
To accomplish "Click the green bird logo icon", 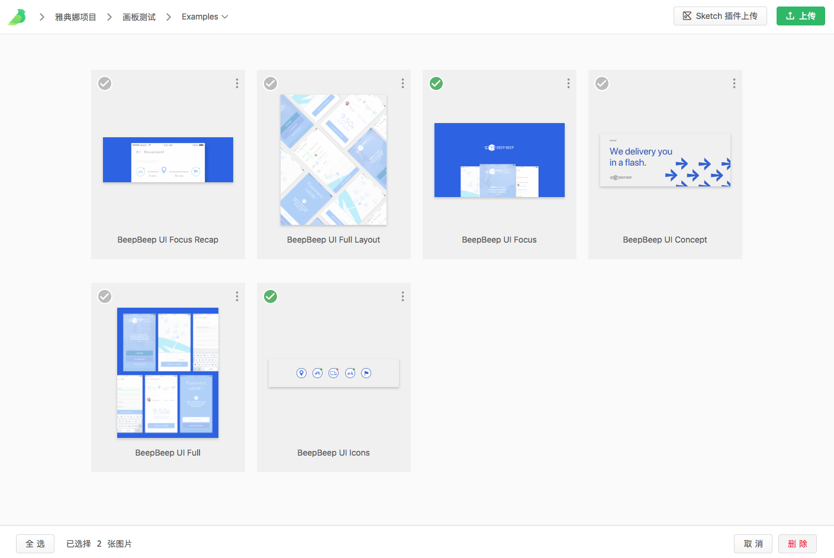I will coord(17,17).
